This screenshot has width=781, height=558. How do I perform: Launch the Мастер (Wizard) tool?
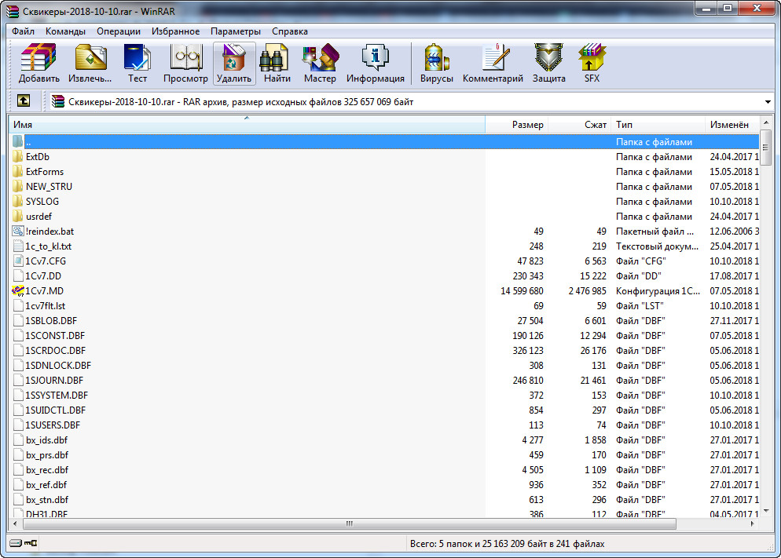(320, 63)
